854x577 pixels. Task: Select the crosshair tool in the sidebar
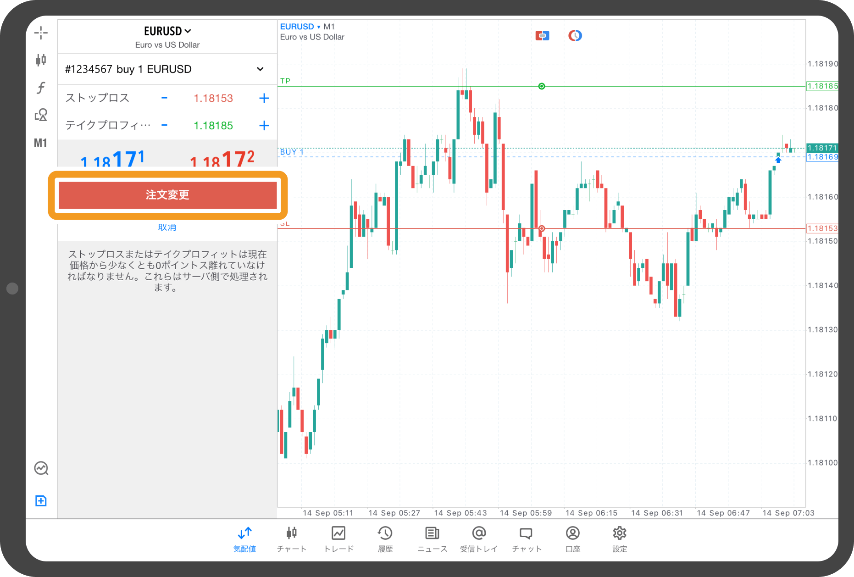41,33
